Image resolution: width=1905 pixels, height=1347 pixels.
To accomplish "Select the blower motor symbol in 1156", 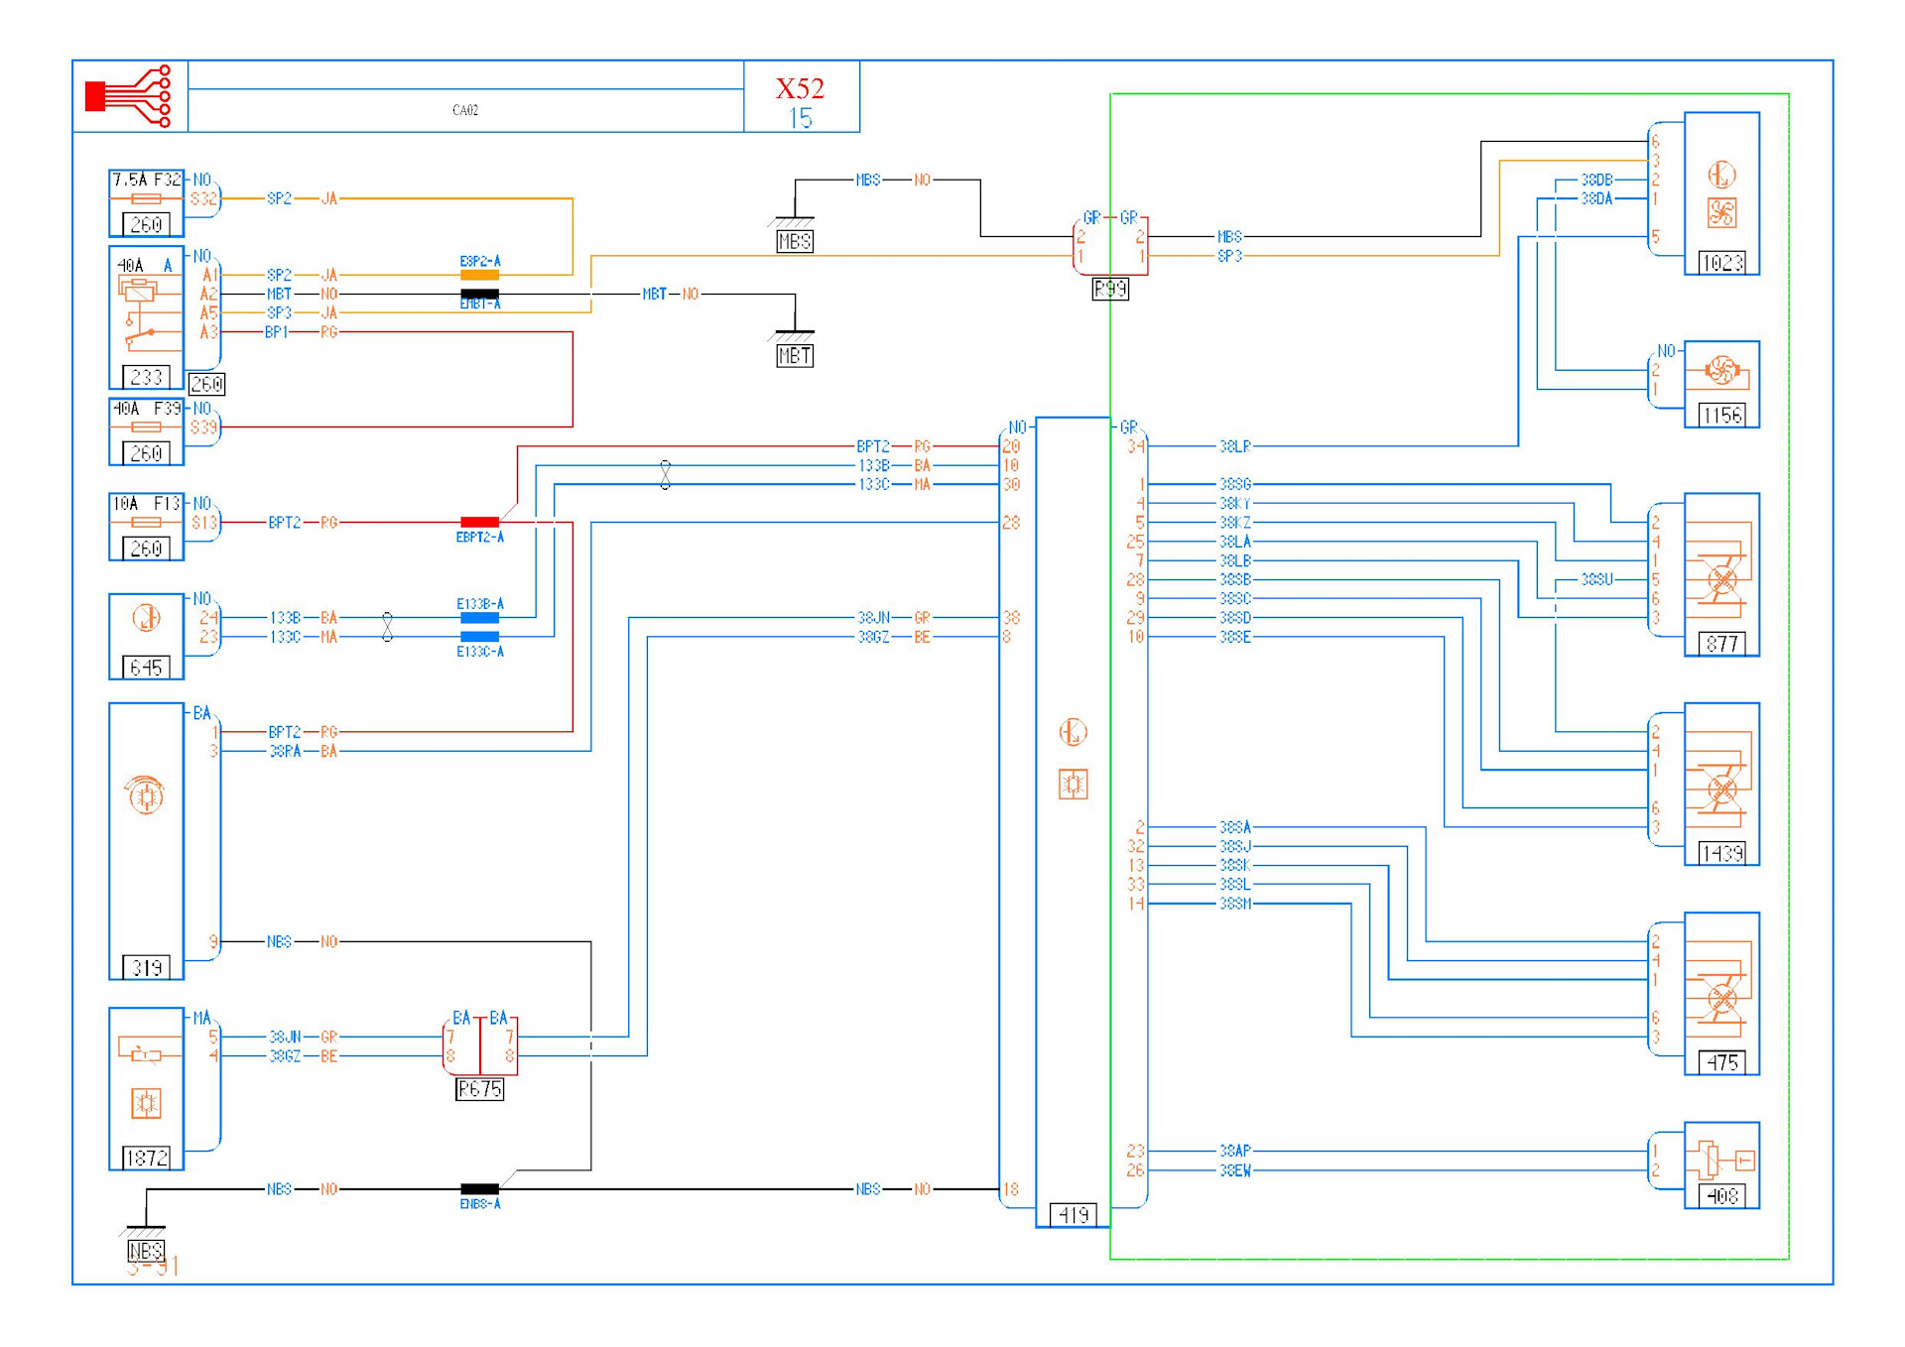I will coord(1722,371).
